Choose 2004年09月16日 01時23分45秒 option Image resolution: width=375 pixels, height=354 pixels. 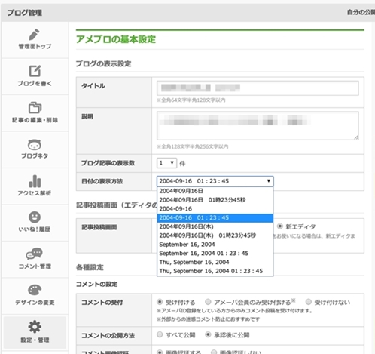point(215,200)
